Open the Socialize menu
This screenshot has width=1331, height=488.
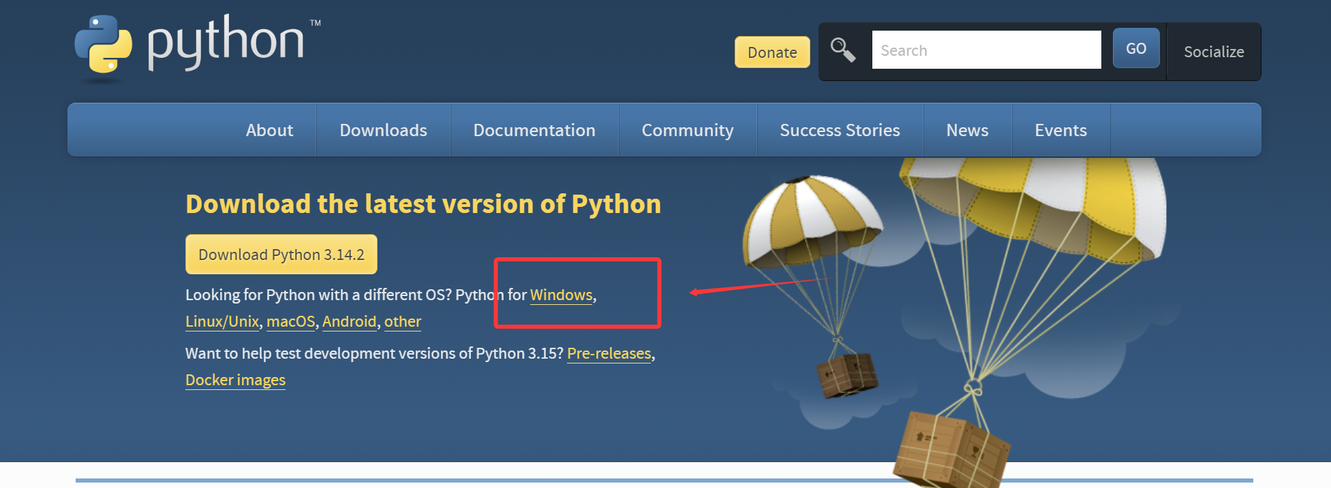tap(1214, 52)
